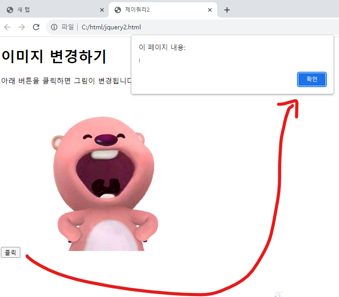Confirm the alert with the 확인 button
Viewport: 339px width, 297px height.
[312, 79]
